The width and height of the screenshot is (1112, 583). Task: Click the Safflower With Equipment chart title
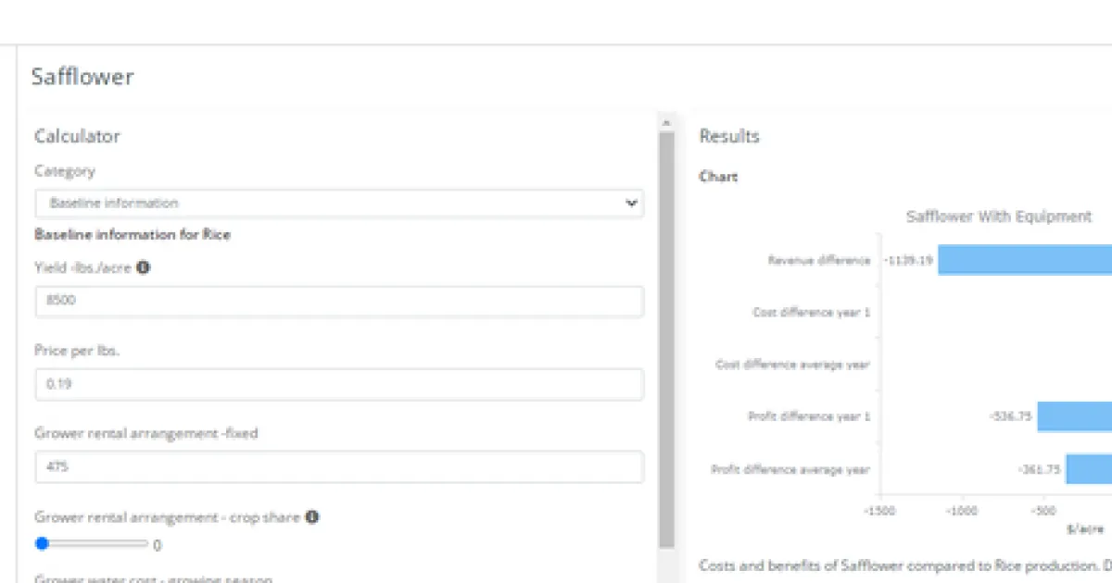[998, 217]
